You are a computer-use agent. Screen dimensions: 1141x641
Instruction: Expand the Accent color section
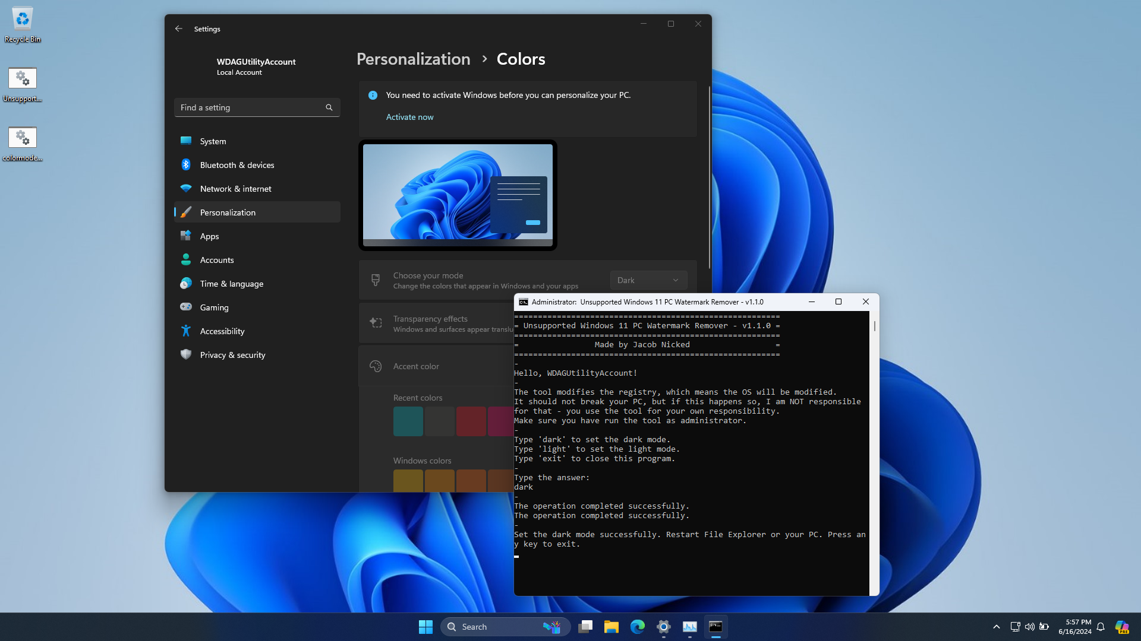pyautogui.click(x=437, y=366)
